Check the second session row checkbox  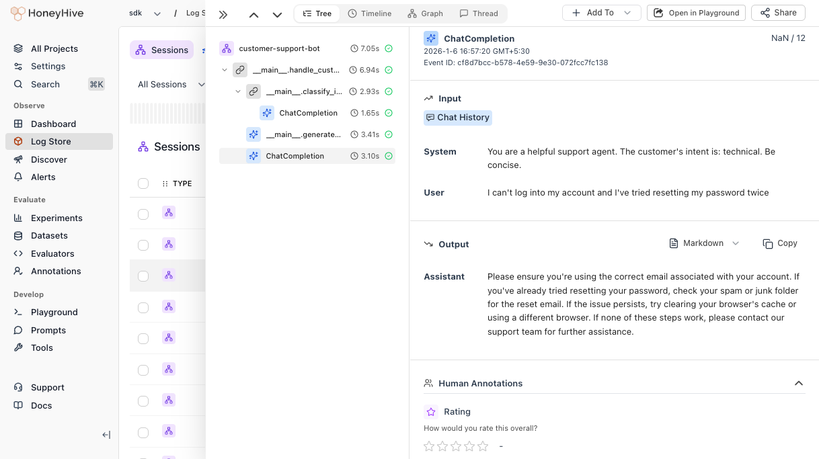pyautogui.click(x=143, y=245)
